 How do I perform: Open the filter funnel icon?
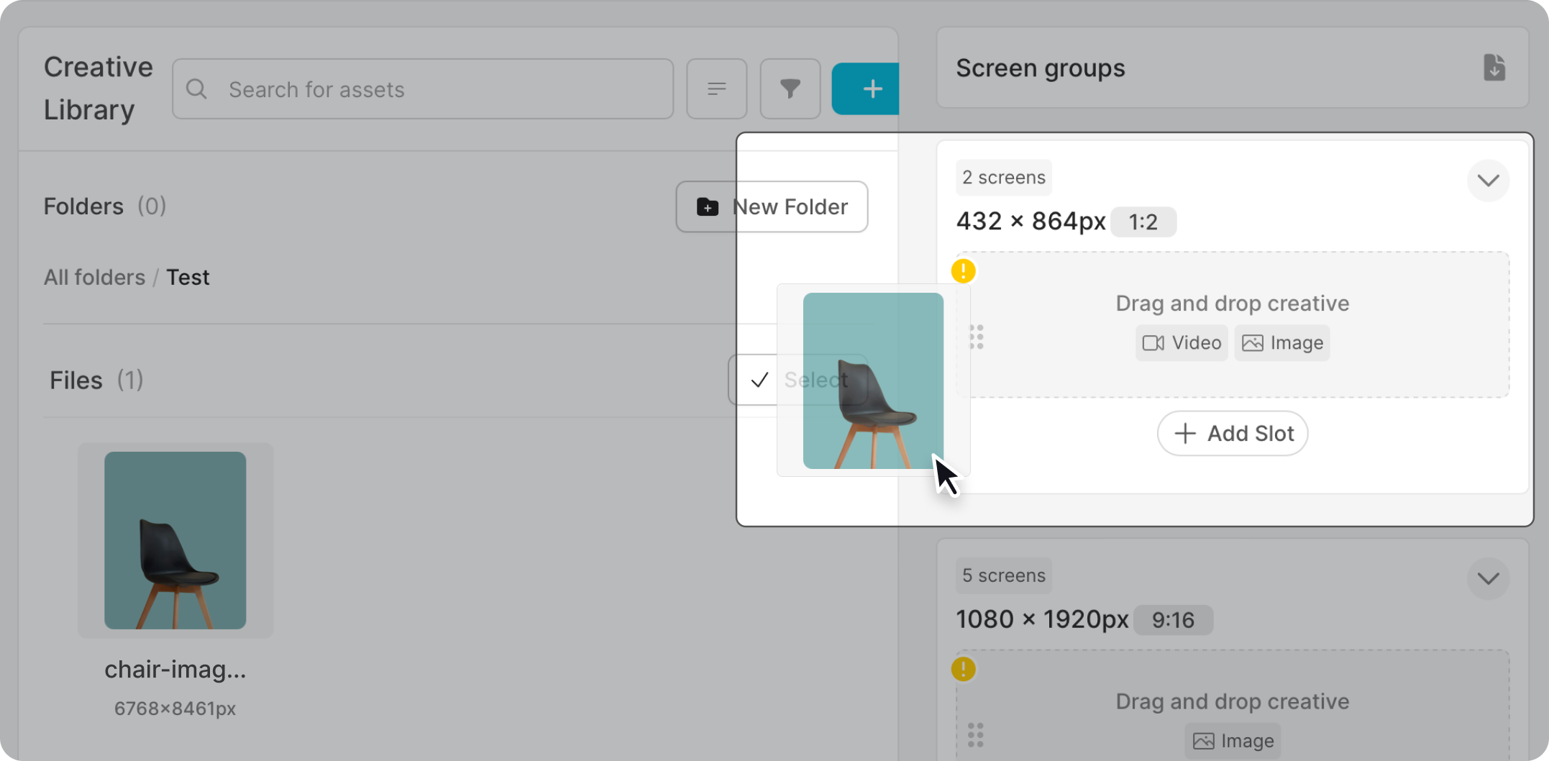click(790, 89)
